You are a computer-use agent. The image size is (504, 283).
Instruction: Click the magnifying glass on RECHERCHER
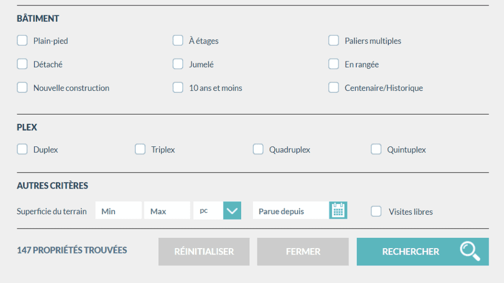point(471,251)
